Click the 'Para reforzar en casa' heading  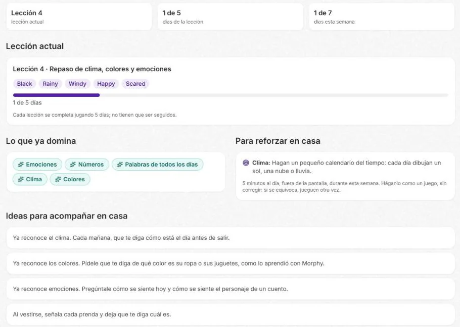[x=278, y=141]
